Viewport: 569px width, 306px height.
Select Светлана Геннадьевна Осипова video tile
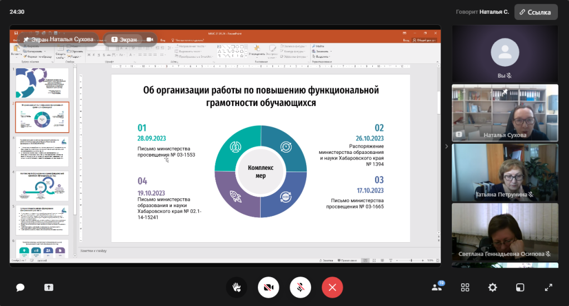(505, 231)
